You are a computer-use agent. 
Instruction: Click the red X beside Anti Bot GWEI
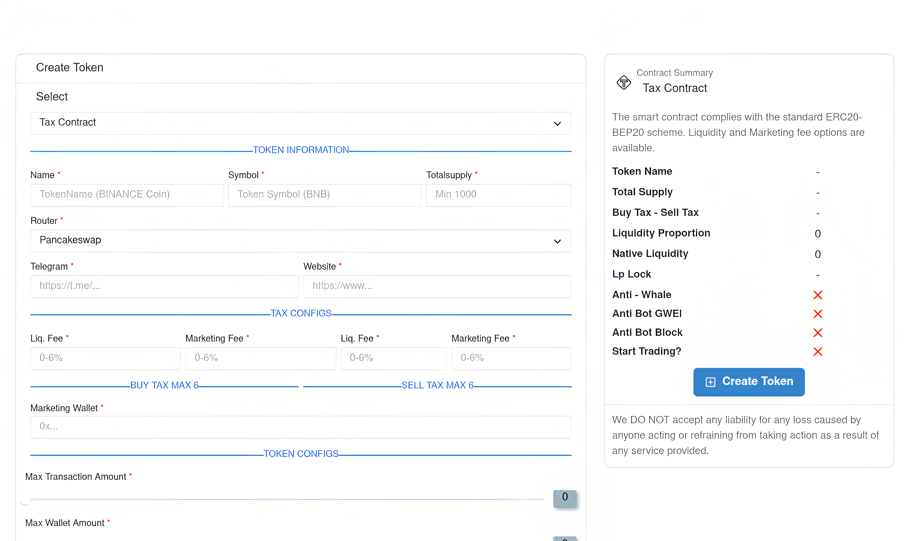pos(817,314)
